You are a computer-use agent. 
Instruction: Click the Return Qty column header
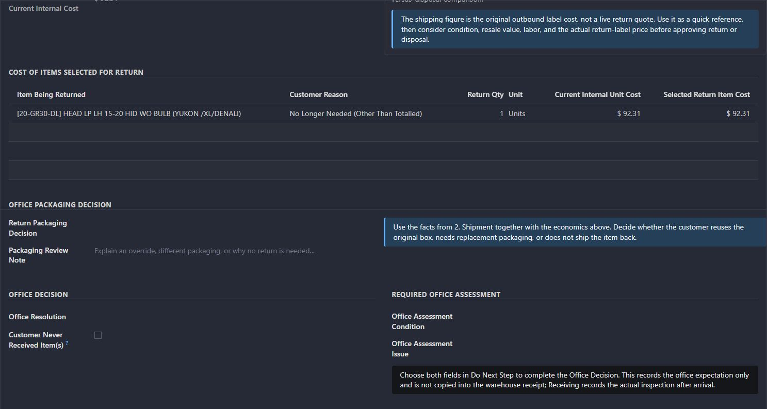click(485, 94)
